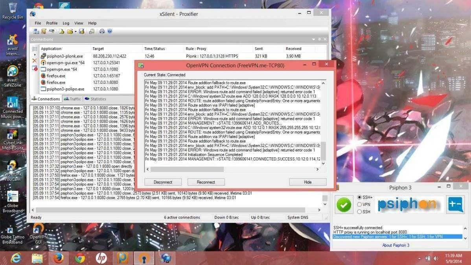Screen dimensions: 471x265
Task: Select the openvpn-gui.exe *64 row
Action: 87,63
